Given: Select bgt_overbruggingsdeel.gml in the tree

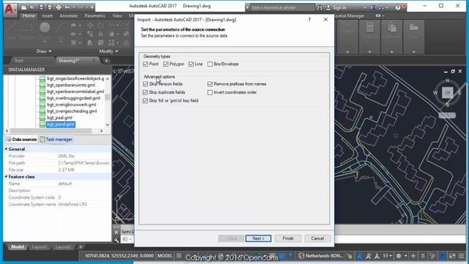Looking at the screenshot, I should (73, 98).
